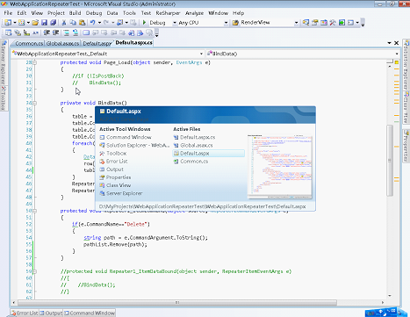Open the Analyze menu

click(194, 13)
